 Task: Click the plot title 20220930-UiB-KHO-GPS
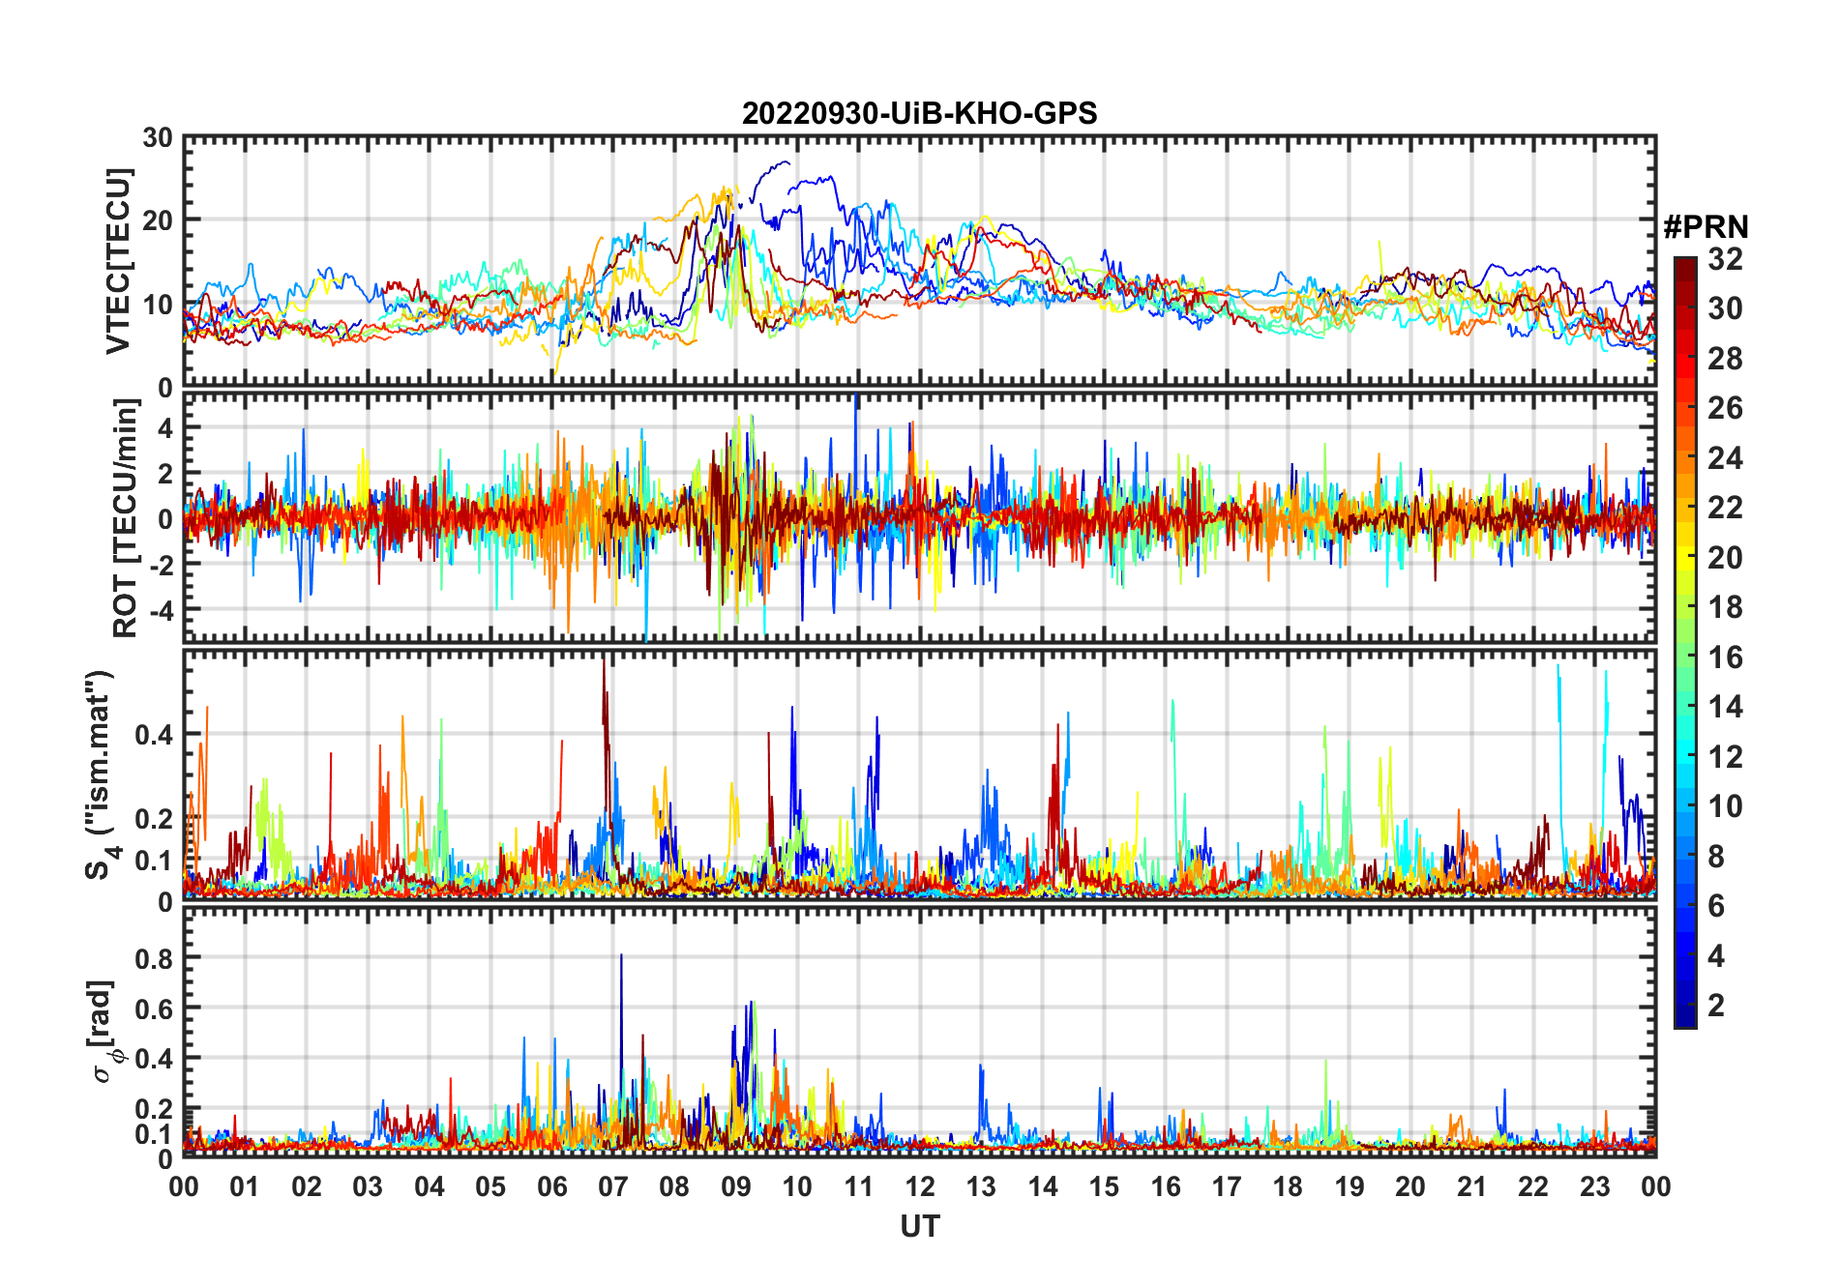pyautogui.click(x=919, y=113)
